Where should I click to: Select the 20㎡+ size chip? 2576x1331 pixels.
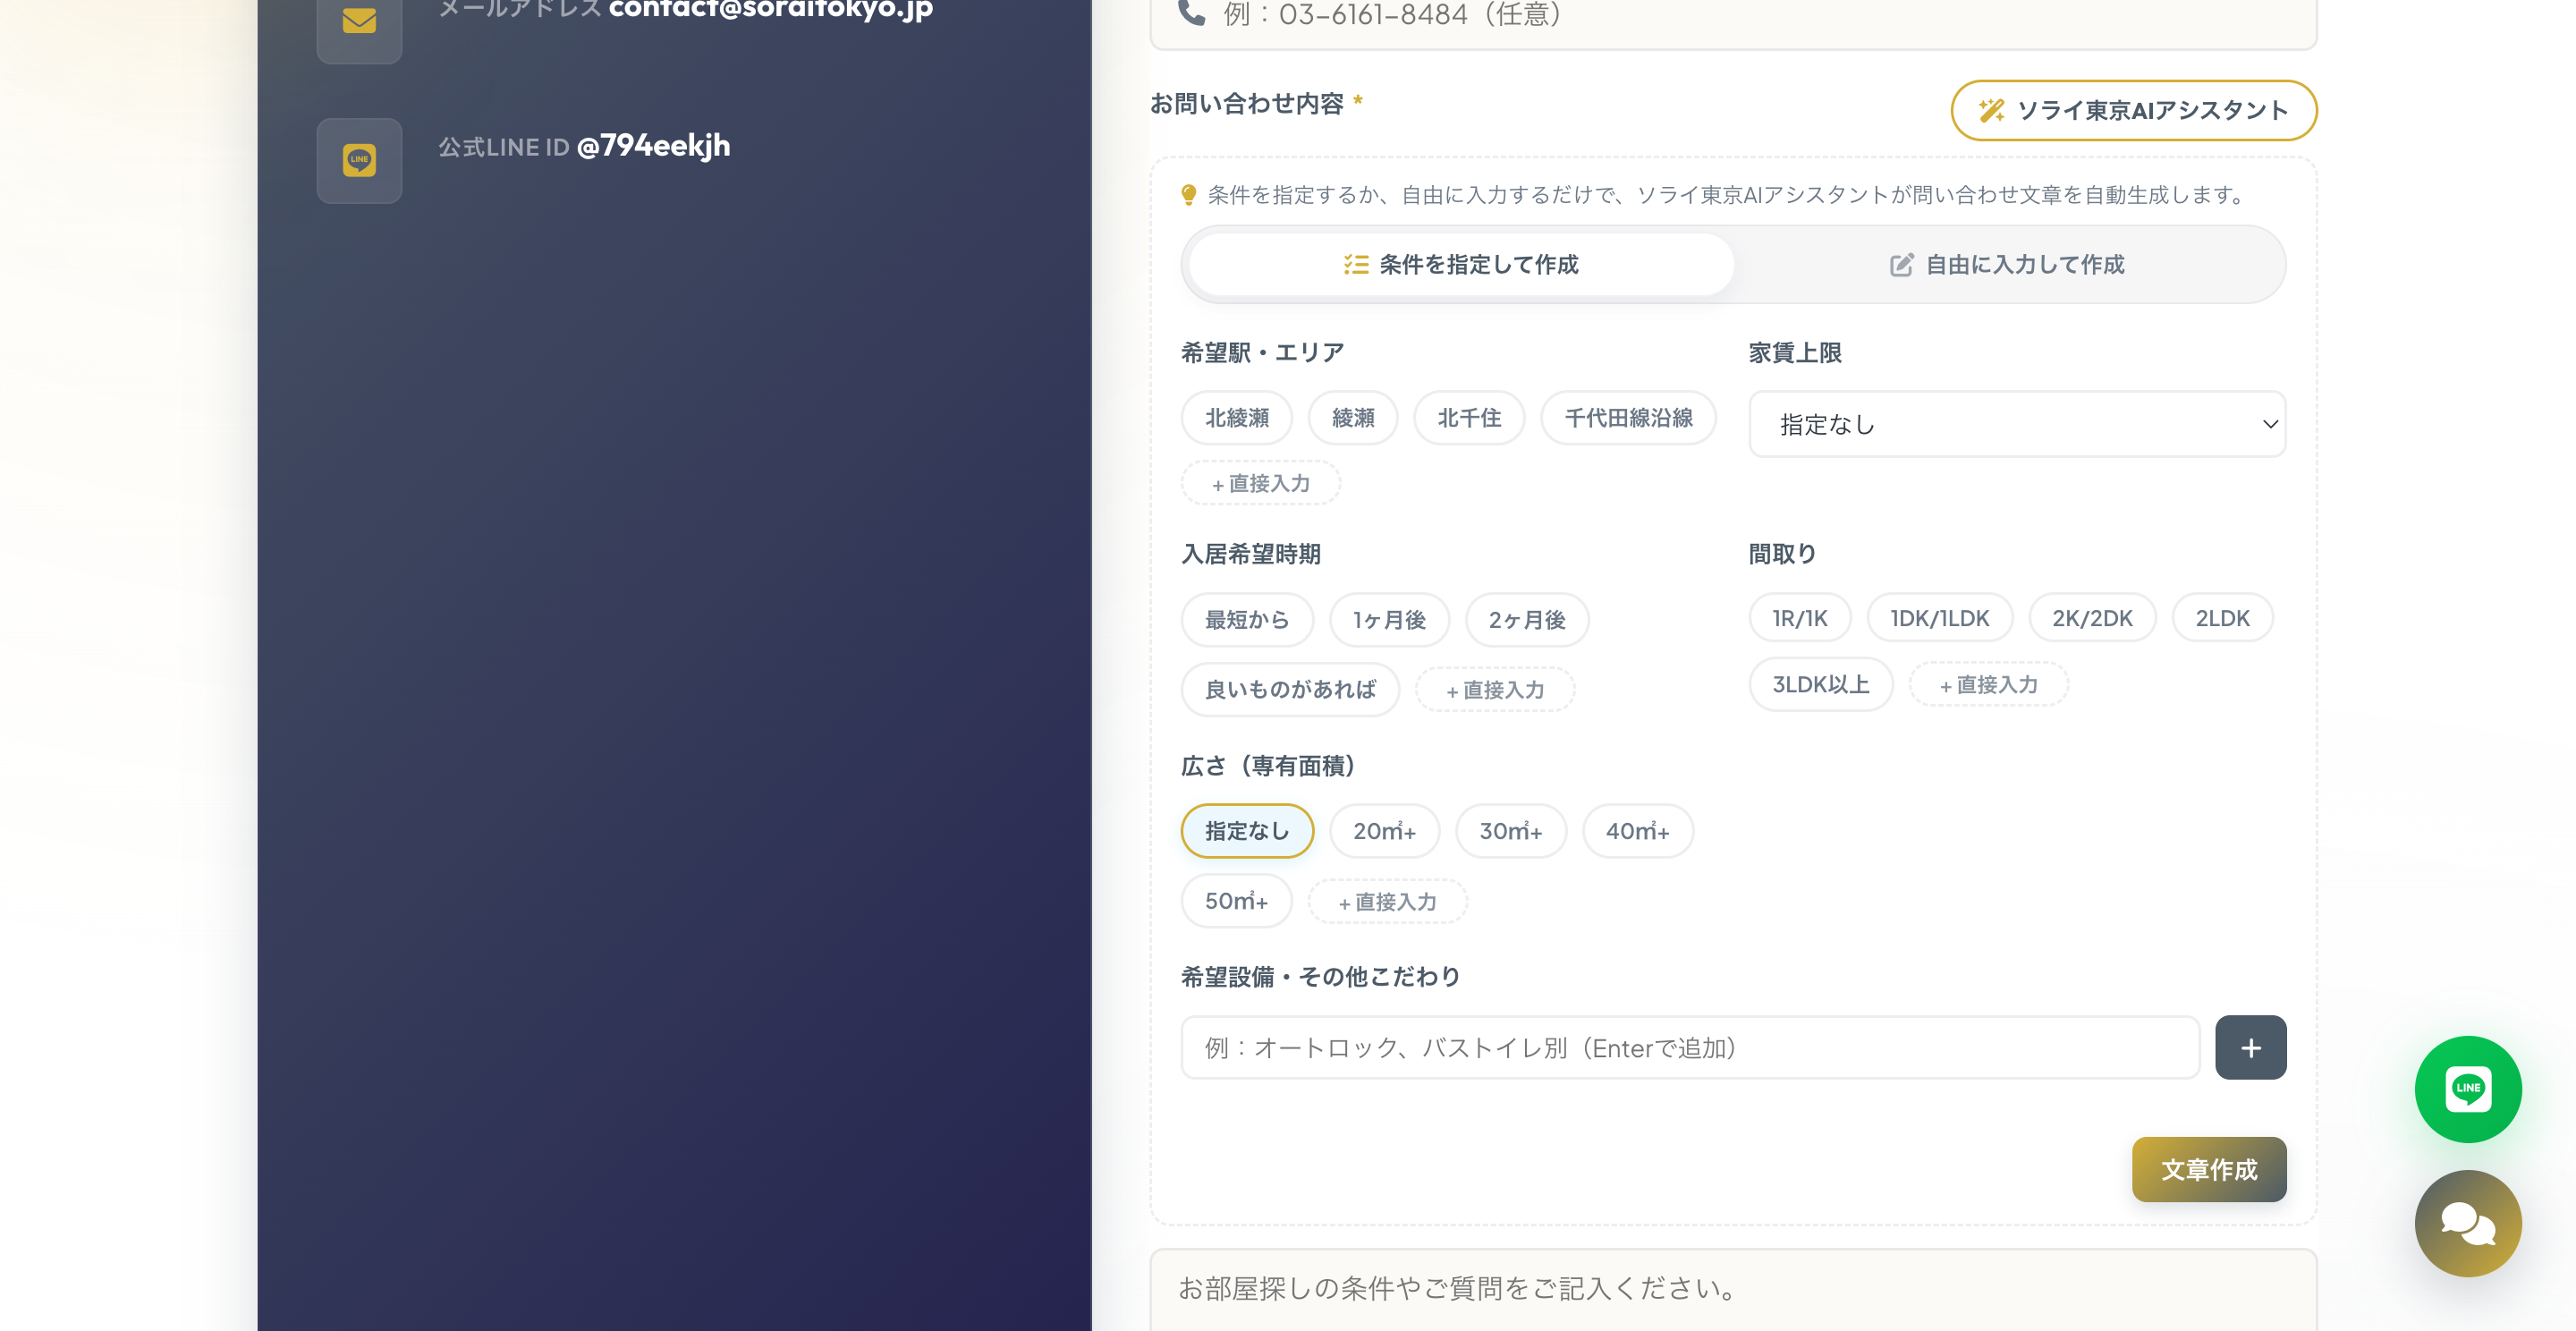tap(1383, 830)
